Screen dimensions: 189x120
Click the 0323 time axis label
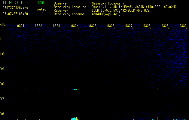pos(56,26)
